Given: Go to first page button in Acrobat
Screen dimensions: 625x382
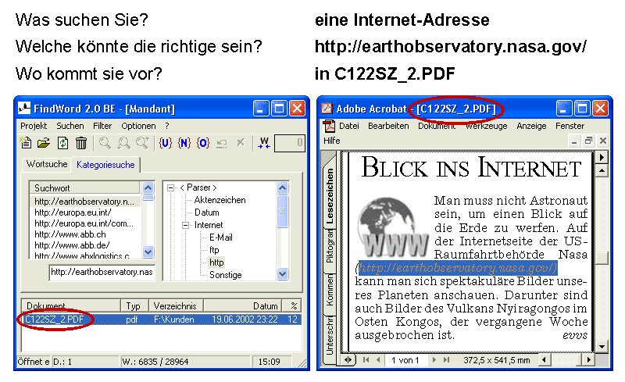Looking at the screenshot, I should pyautogui.click(x=366, y=360).
